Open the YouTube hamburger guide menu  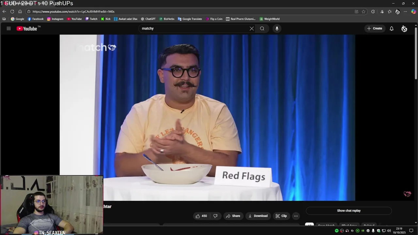tap(9, 28)
